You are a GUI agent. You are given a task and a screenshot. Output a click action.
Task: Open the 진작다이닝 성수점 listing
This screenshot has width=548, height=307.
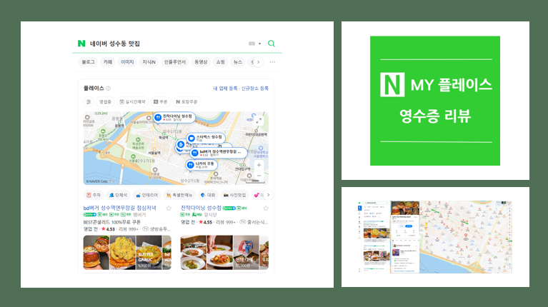(x=201, y=208)
